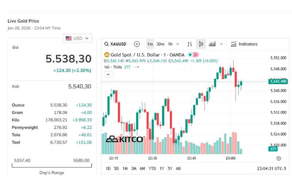Select the bars chart style icon
Image resolution: width=292 pixels, height=182 pixels.
190,44
